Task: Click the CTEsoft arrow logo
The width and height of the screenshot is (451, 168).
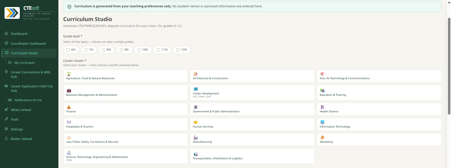Action: click(x=12, y=13)
